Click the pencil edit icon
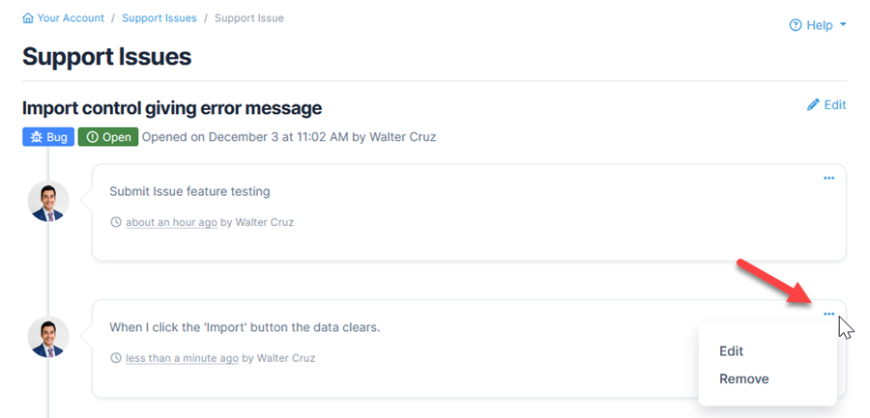870x418 pixels. coord(813,104)
